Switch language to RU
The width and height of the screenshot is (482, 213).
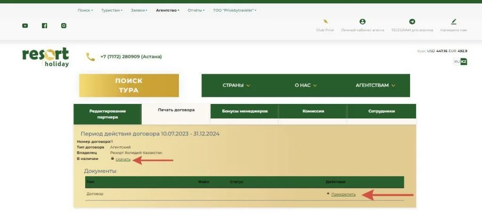click(457, 62)
